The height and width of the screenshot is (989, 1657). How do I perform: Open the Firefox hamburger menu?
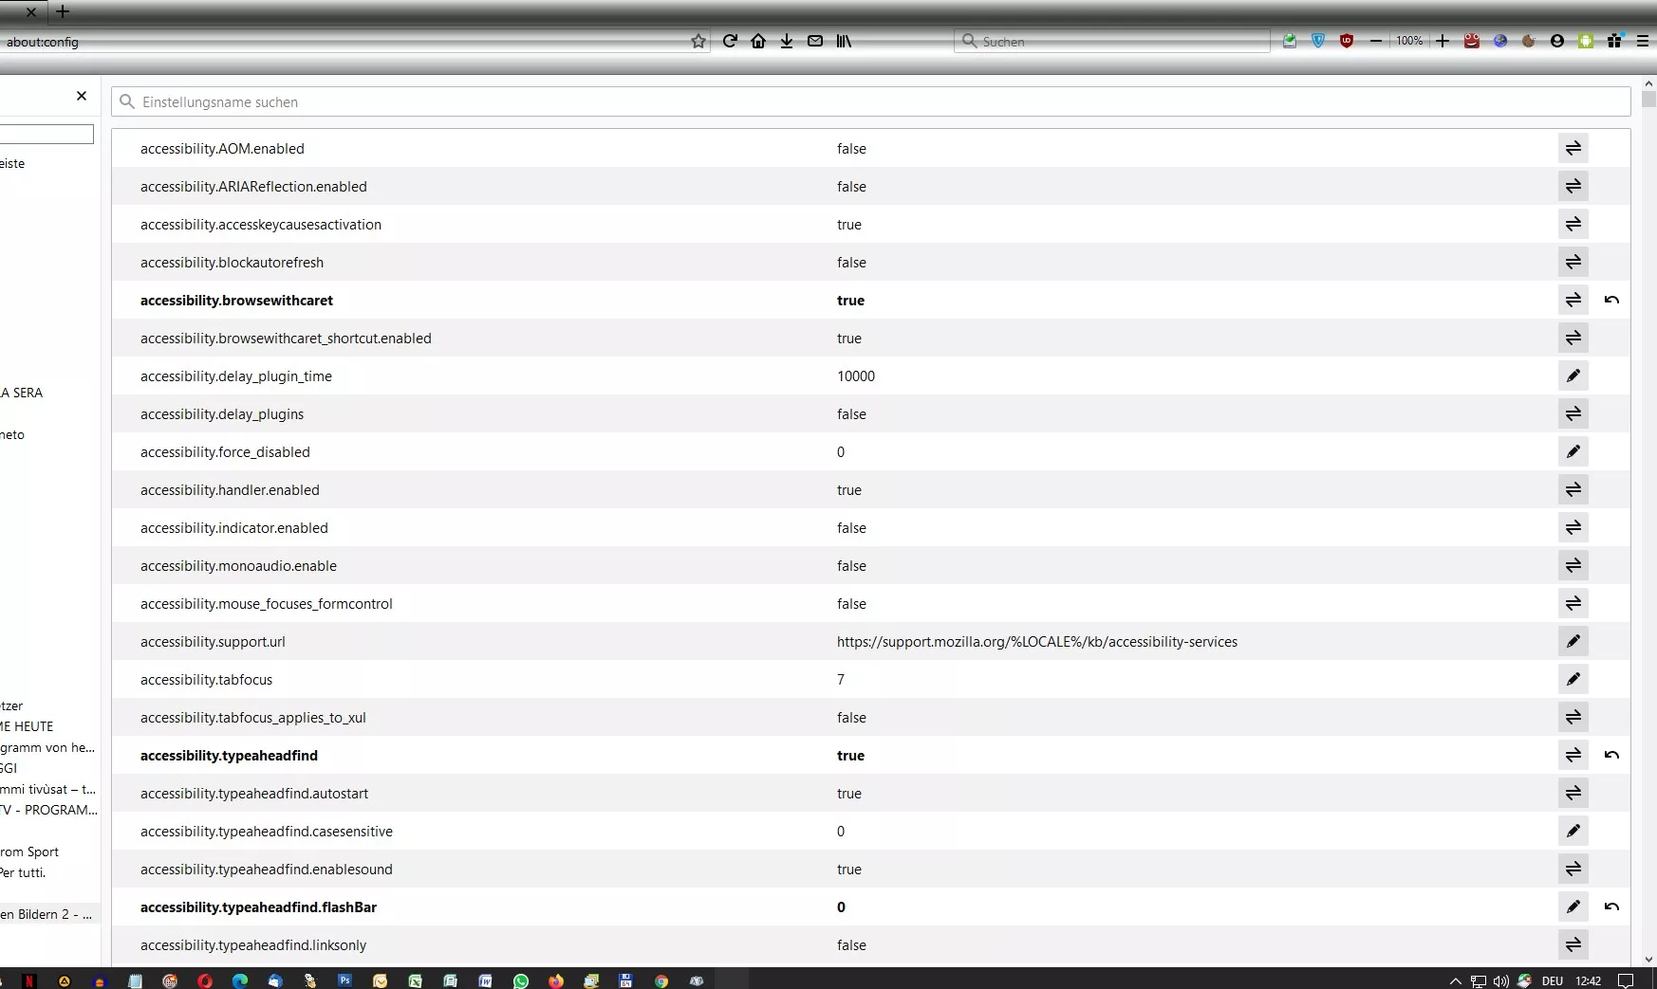[x=1643, y=41]
